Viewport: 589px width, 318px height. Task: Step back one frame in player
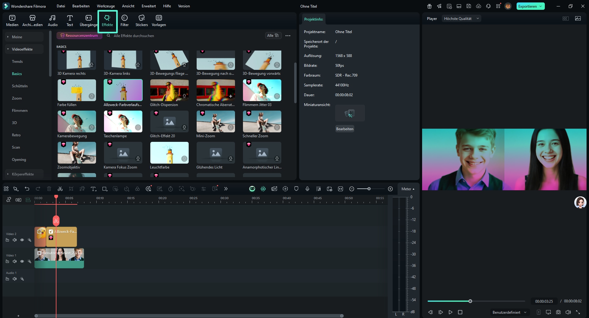click(x=431, y=312)
